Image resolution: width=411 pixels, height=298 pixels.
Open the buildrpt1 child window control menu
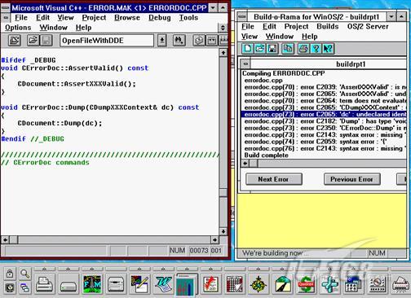245,64
